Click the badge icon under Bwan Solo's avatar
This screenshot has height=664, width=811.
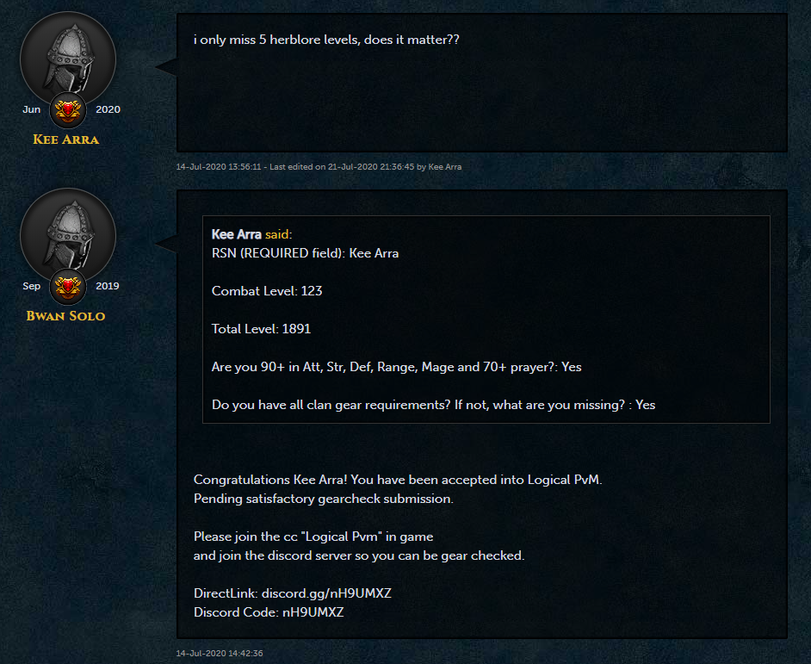68,287
